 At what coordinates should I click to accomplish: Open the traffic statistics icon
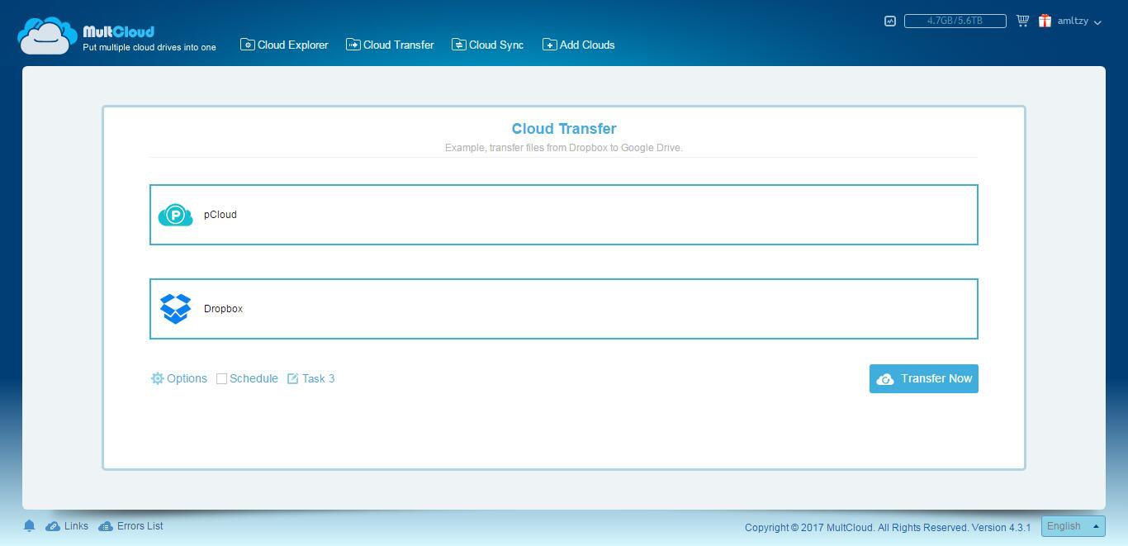pos(890,21)
